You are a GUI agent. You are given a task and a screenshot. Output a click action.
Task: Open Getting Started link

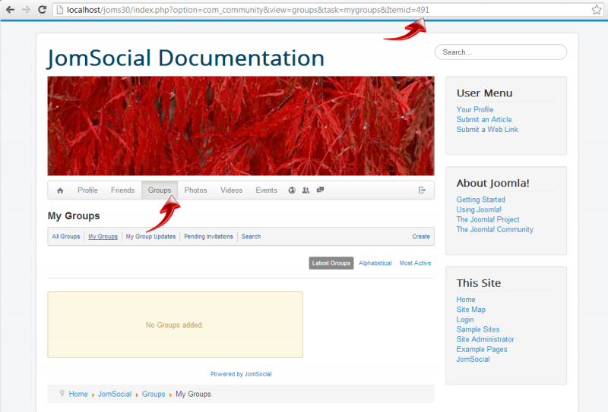point(481,200)
